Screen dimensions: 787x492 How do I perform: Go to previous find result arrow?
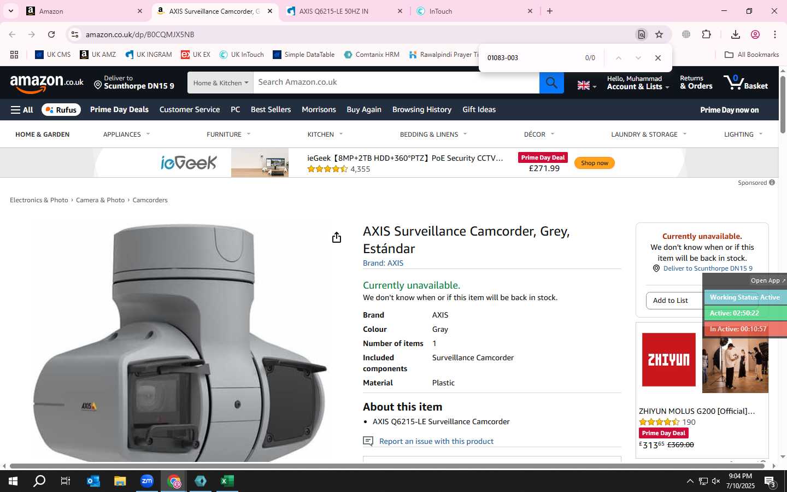(619, 58)
